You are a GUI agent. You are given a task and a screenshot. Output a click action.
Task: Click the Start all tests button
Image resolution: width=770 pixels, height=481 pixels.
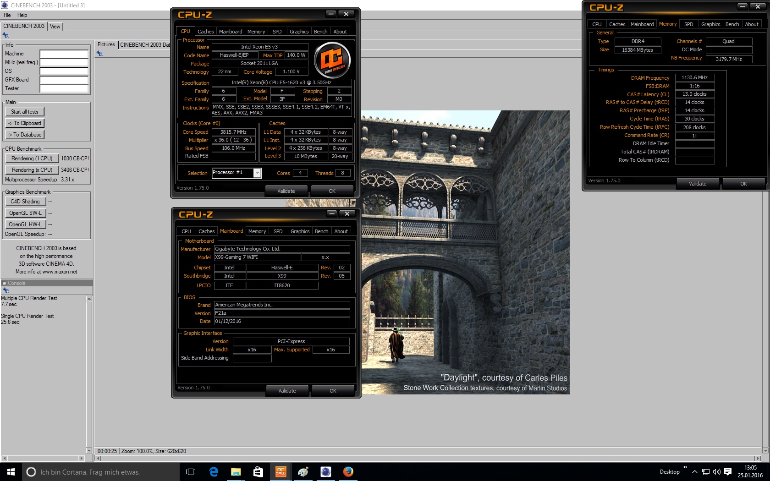click(25, 112)
